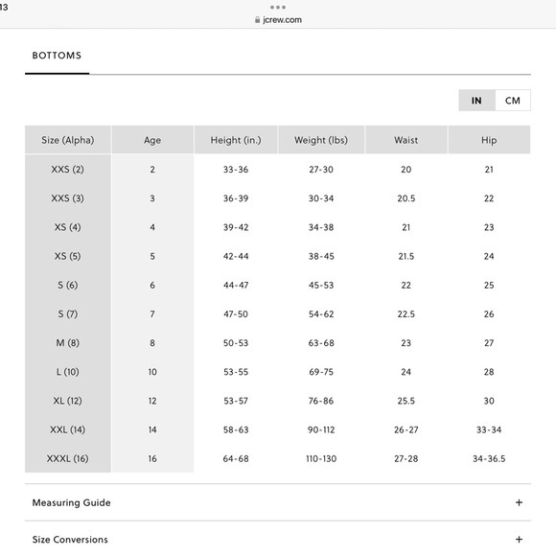Open the Measuring Guide section
The image size is (556, 556).
[x=278, y=502]
